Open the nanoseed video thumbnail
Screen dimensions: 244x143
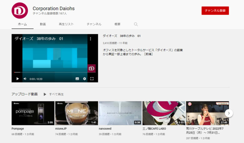coord(120,113)
